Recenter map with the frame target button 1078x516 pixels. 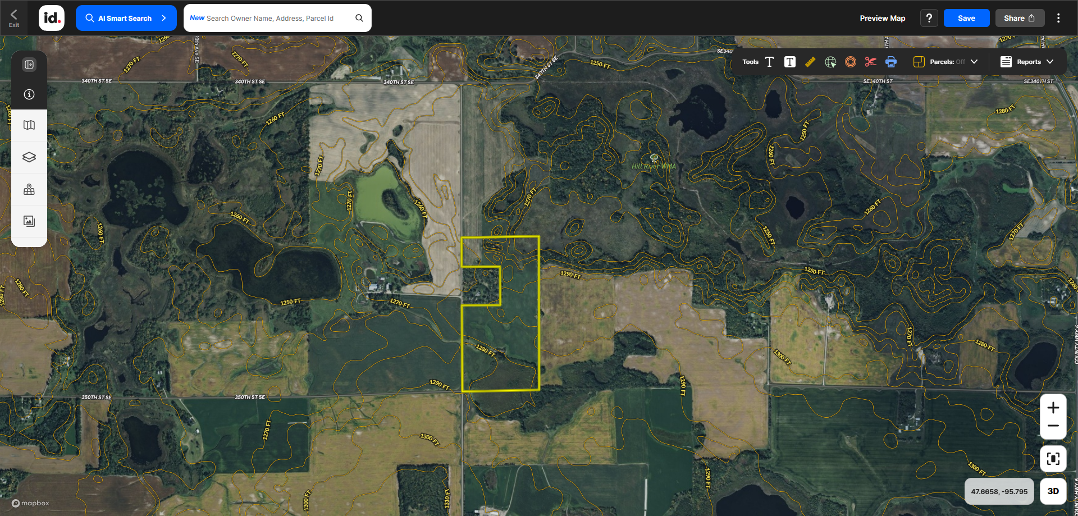(1053, 459)
